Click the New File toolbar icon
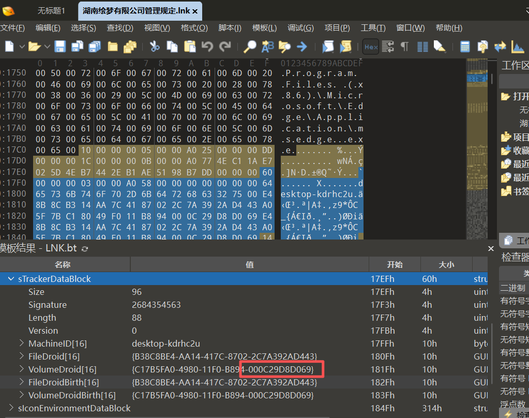 [9, 46]
